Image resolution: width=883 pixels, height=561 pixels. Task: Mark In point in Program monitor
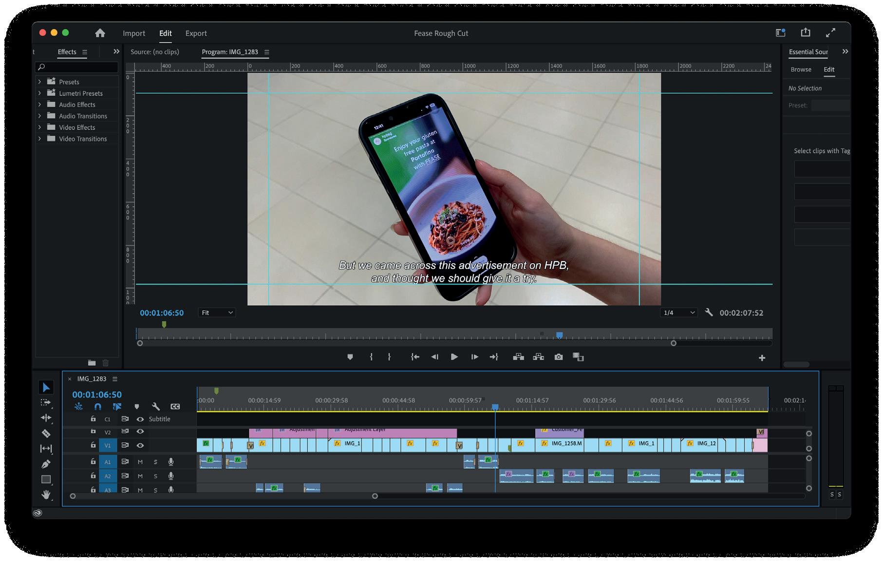click(x=371, y=357)
